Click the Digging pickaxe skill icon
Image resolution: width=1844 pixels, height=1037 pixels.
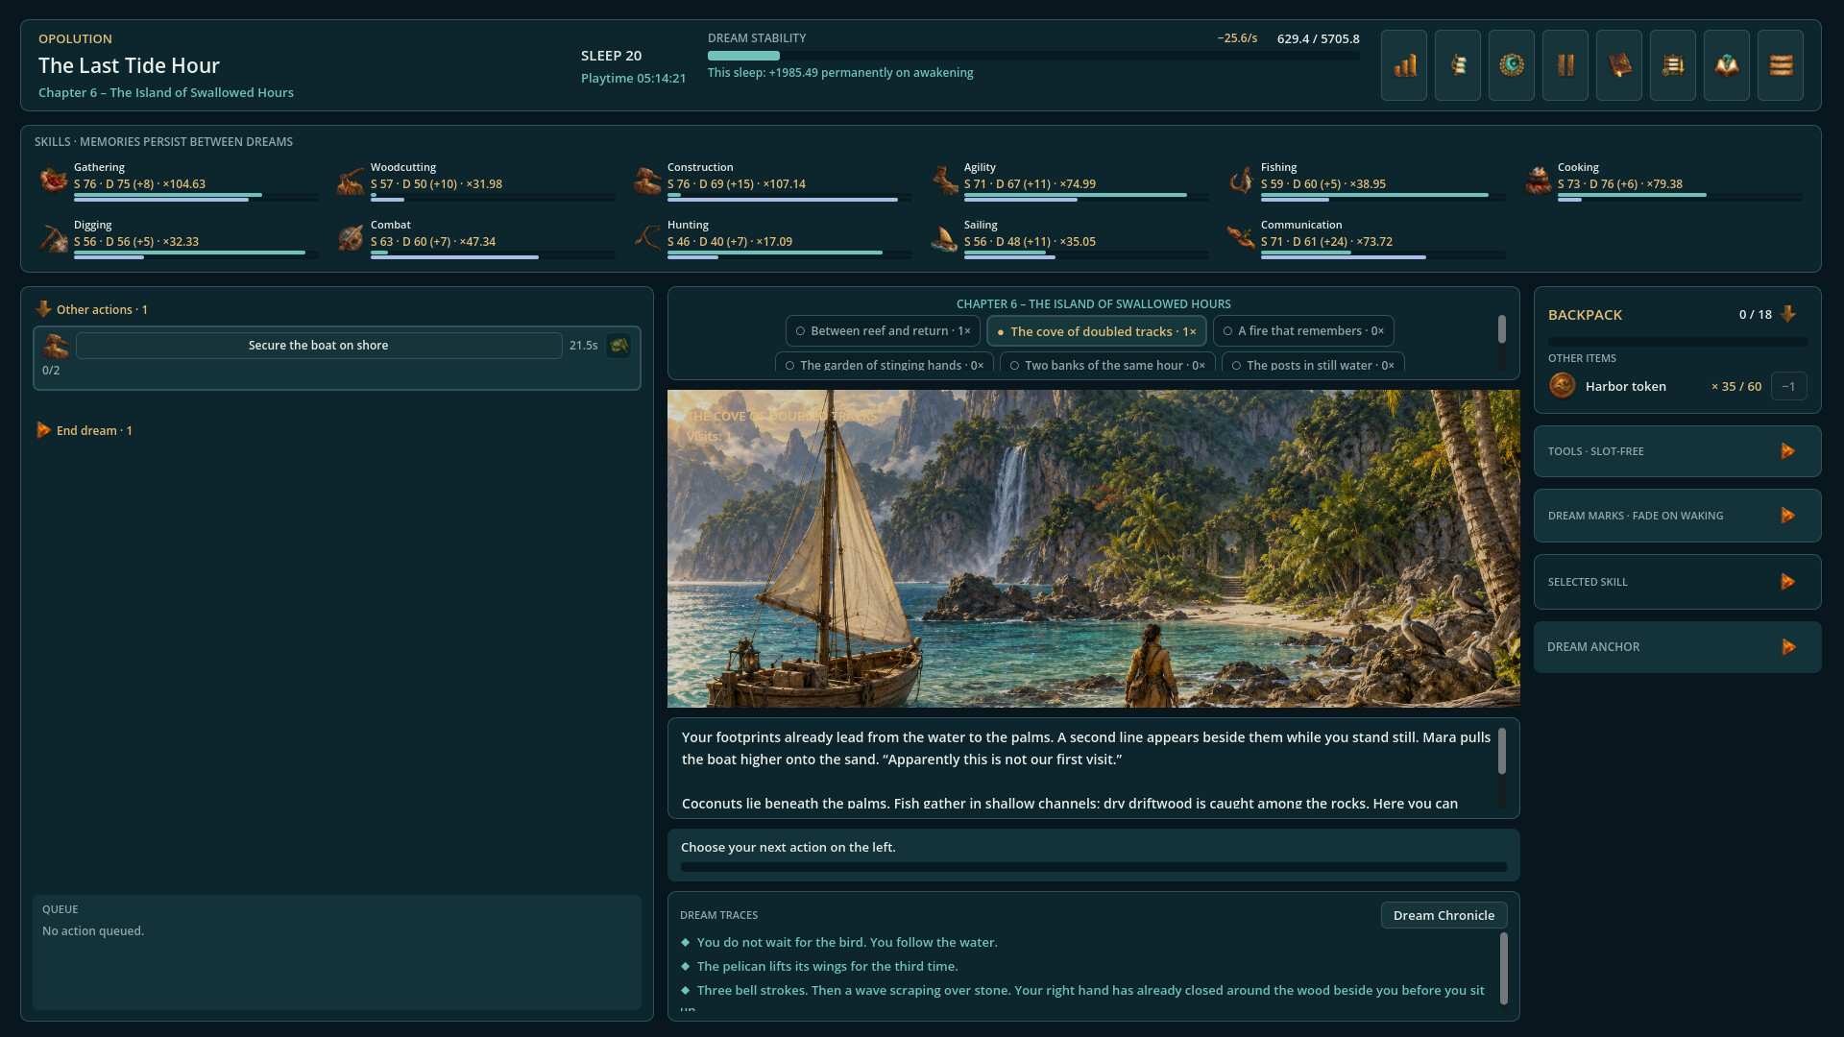53,237
